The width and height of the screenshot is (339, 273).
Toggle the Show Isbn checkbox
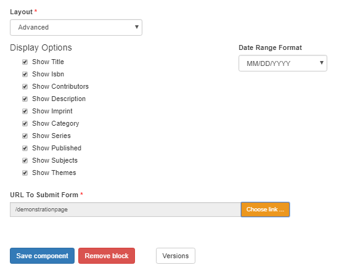[25, 75]
